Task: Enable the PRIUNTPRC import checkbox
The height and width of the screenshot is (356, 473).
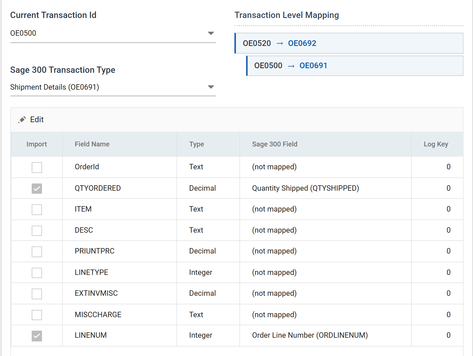Action: coord(37,252)
